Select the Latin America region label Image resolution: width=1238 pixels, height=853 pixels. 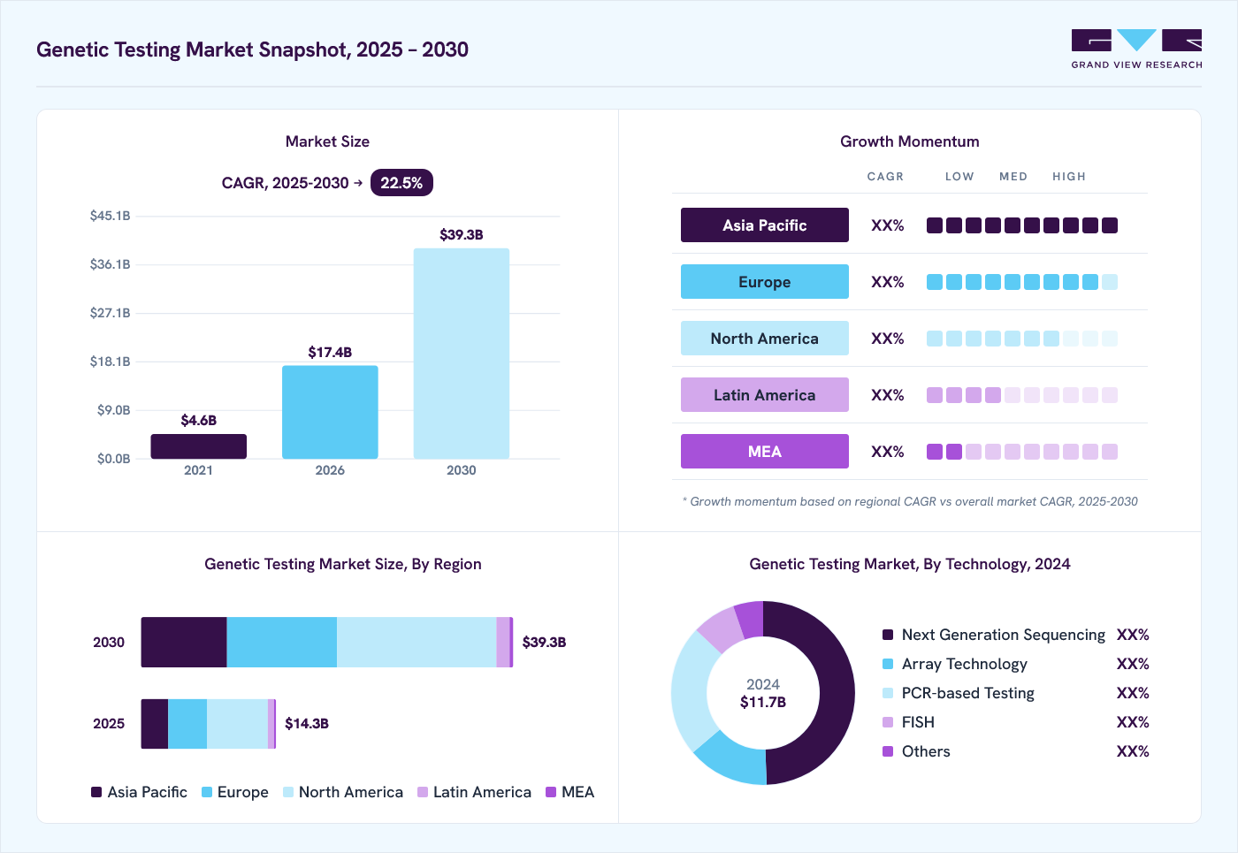tap(765, 395)
